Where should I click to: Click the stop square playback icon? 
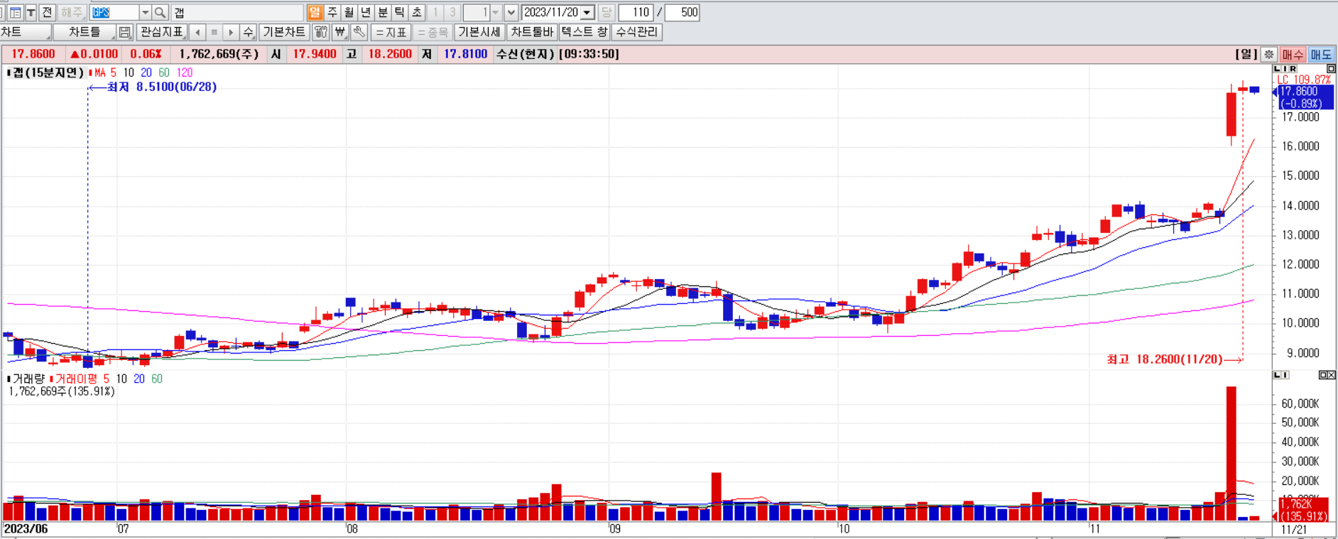click(x=214, y=32)
